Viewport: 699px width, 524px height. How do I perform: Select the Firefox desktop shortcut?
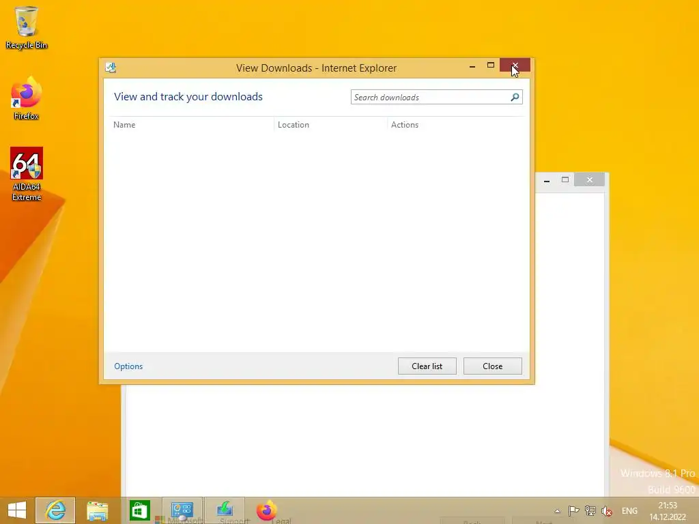coord(27,99)
